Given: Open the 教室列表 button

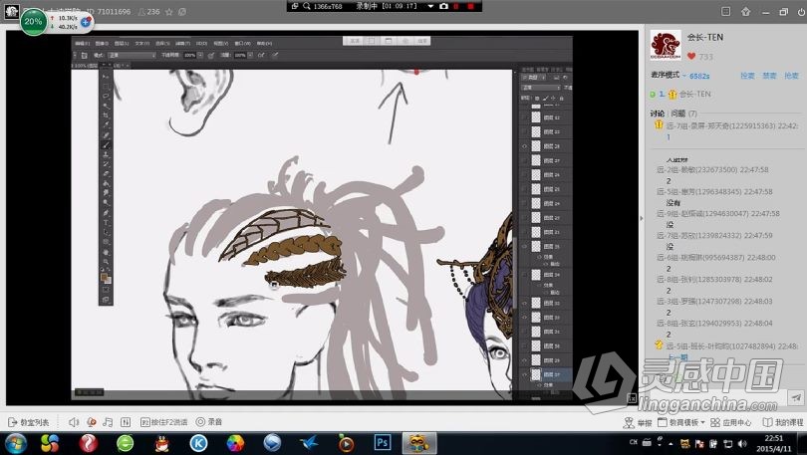Looking at the screenshot, I should (x=29, y=422).
